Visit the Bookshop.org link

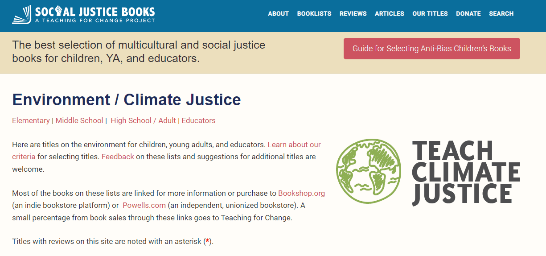point(301,193)
